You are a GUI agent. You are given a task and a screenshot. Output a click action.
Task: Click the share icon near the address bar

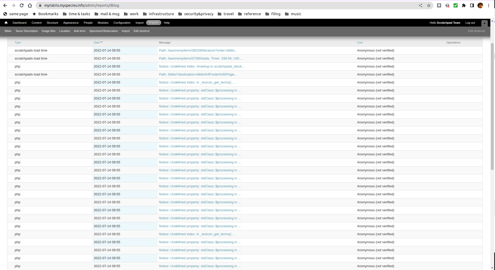tap(421, 5)
